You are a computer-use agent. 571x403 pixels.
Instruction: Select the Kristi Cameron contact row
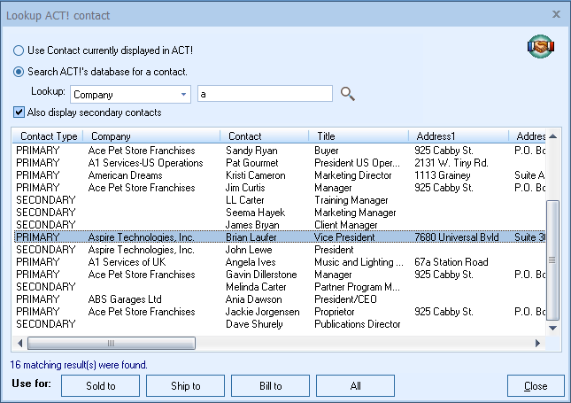coord(257,175)
